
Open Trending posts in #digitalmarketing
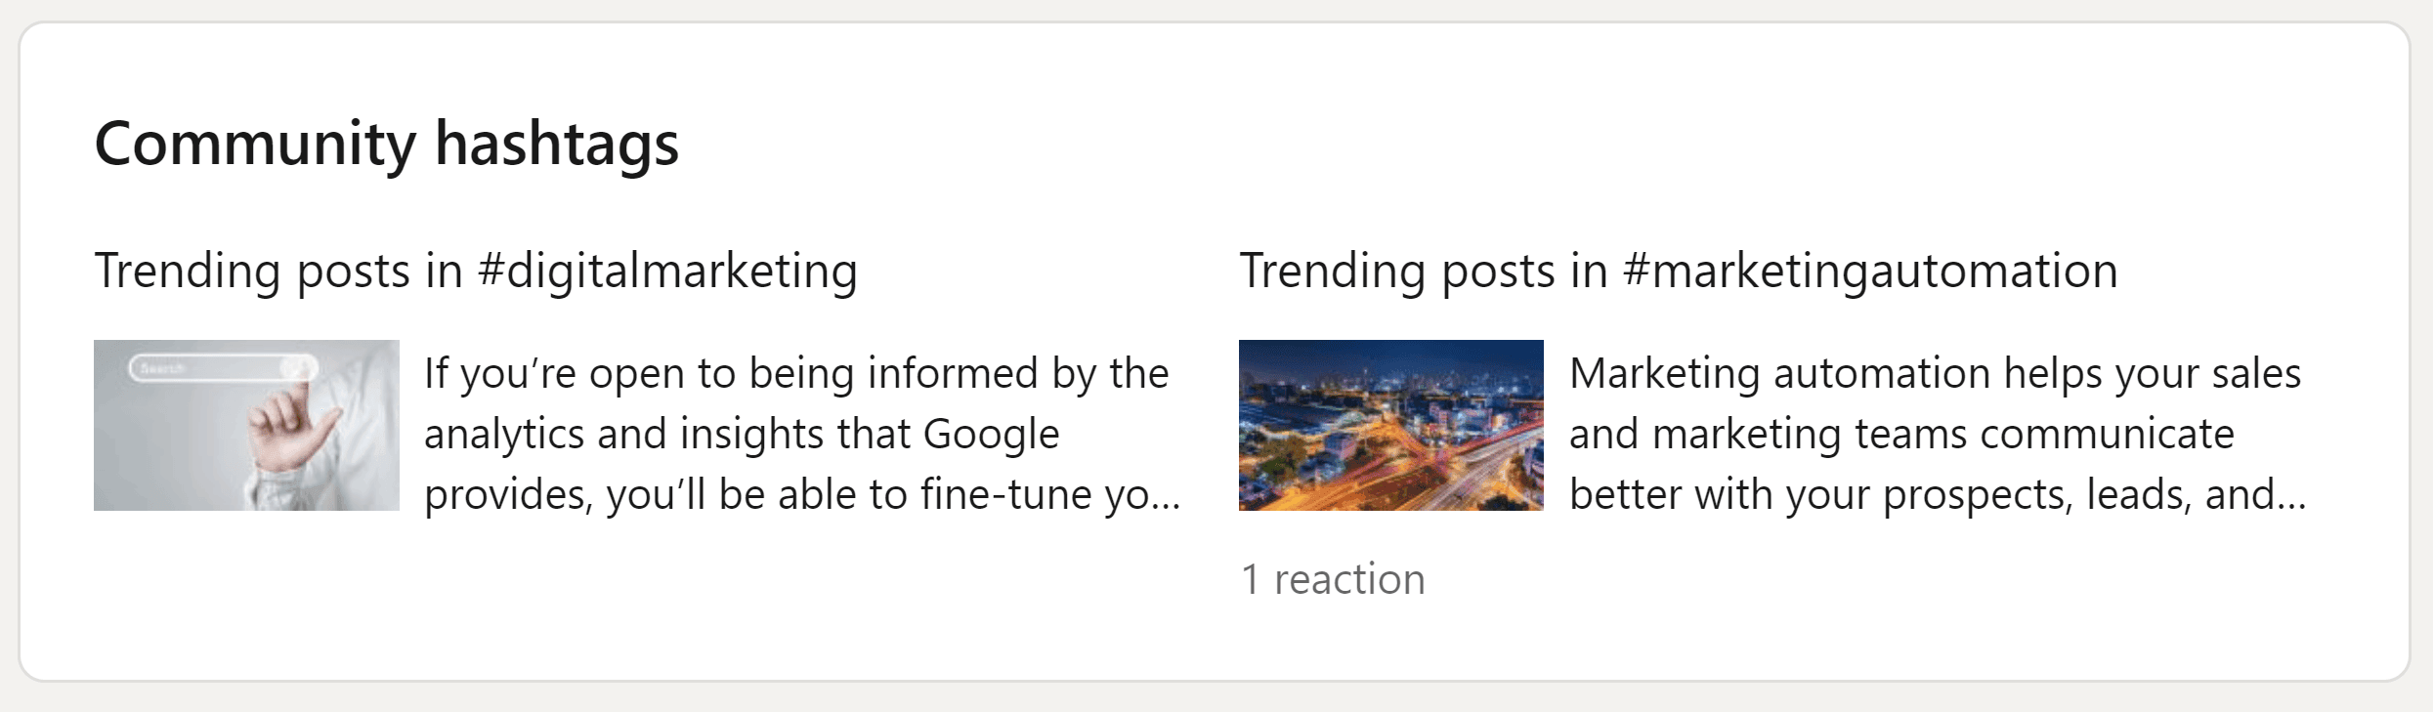(476, 271)
